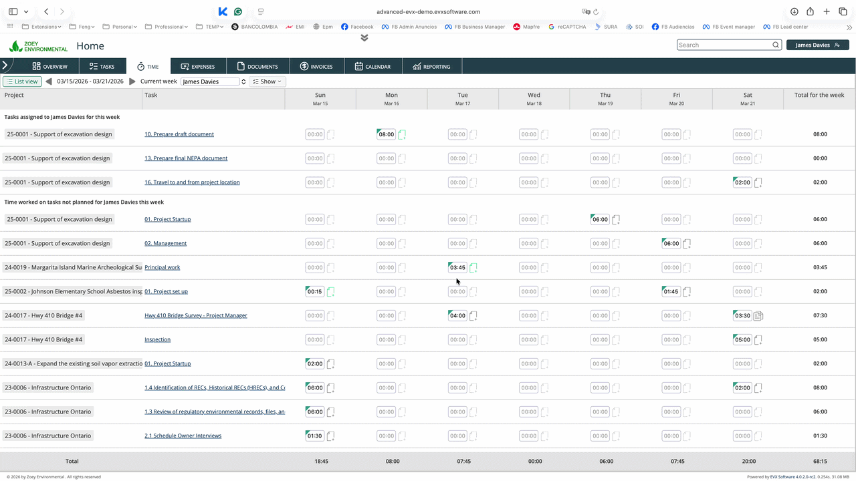Click the blue K extension icon
Image resolution: width=856 pixels, height=481 pixels.
click(x=223, y=11)
